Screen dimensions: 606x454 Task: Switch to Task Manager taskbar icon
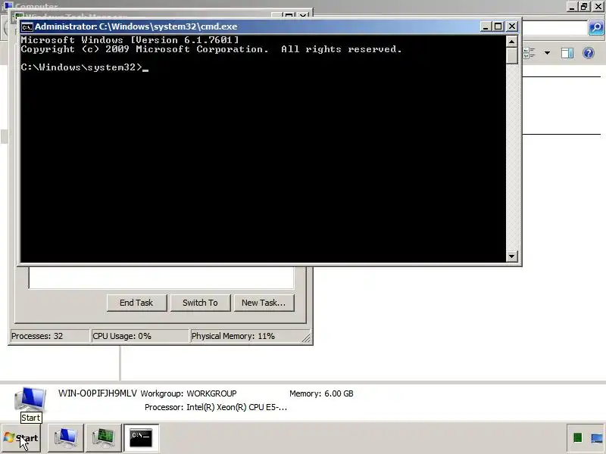[x=103, y=438]
